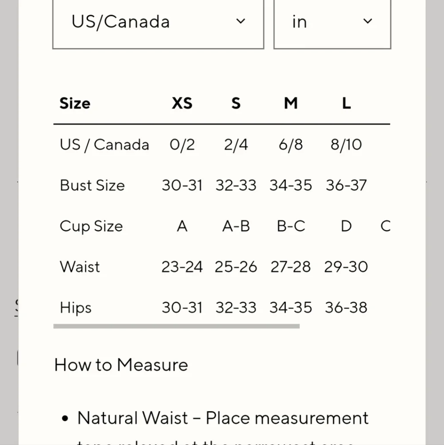Click the Cup Size row label
Viewport: 444px width, 445px height.
pos(91,226)
